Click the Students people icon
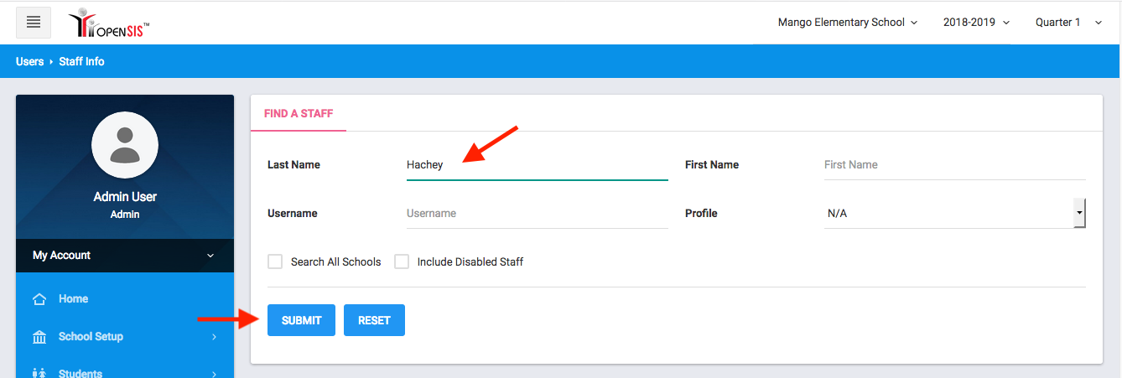This screenshot has height=378, width=1122. coord(39,373)
